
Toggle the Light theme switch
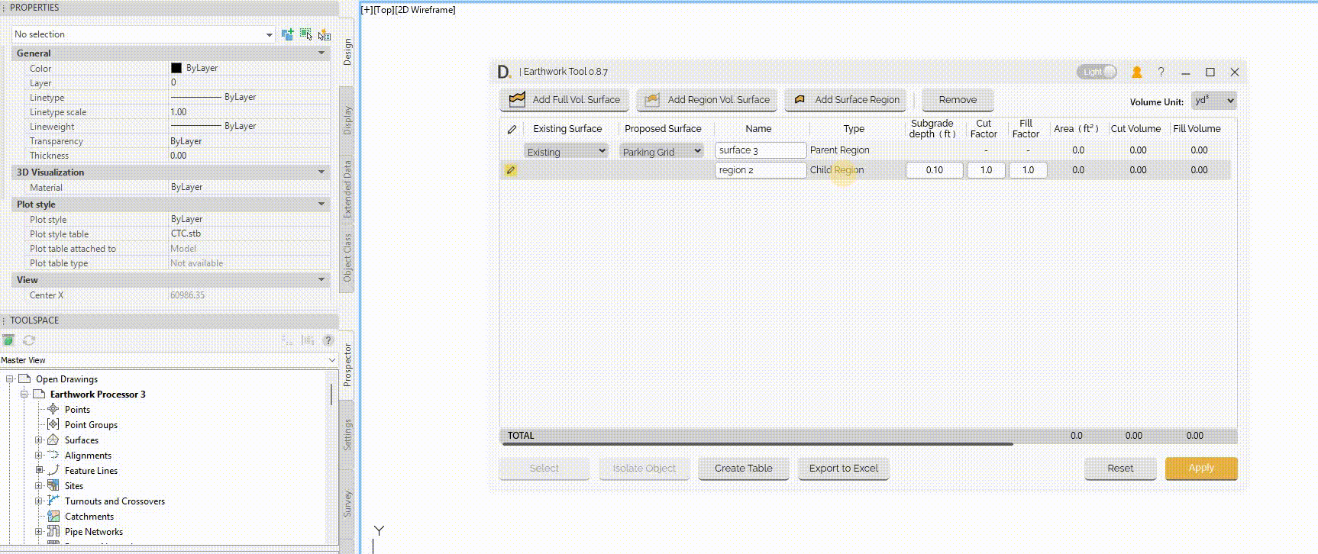pyautogui.click(x=1097, y=72)
